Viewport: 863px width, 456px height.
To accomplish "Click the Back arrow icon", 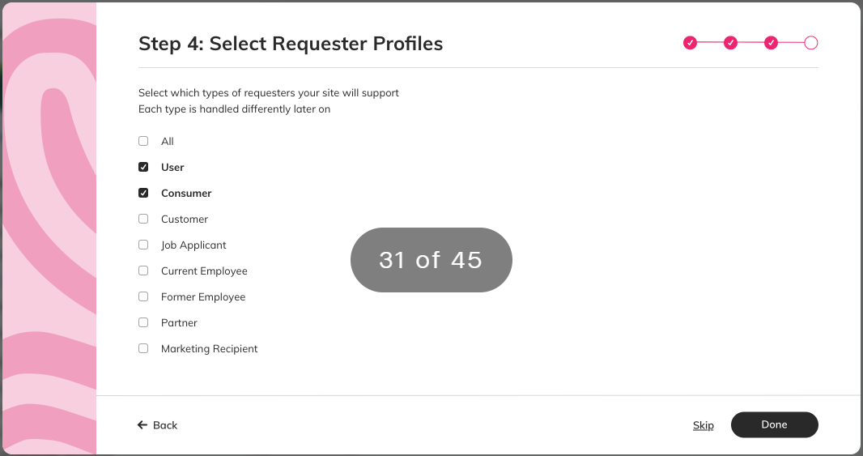I will [142, 424].
